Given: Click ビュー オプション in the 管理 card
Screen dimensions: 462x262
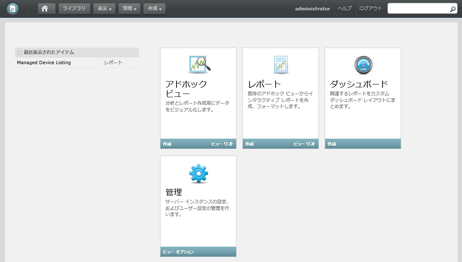Looking at the screenshot, I should [x=178, y=252].
